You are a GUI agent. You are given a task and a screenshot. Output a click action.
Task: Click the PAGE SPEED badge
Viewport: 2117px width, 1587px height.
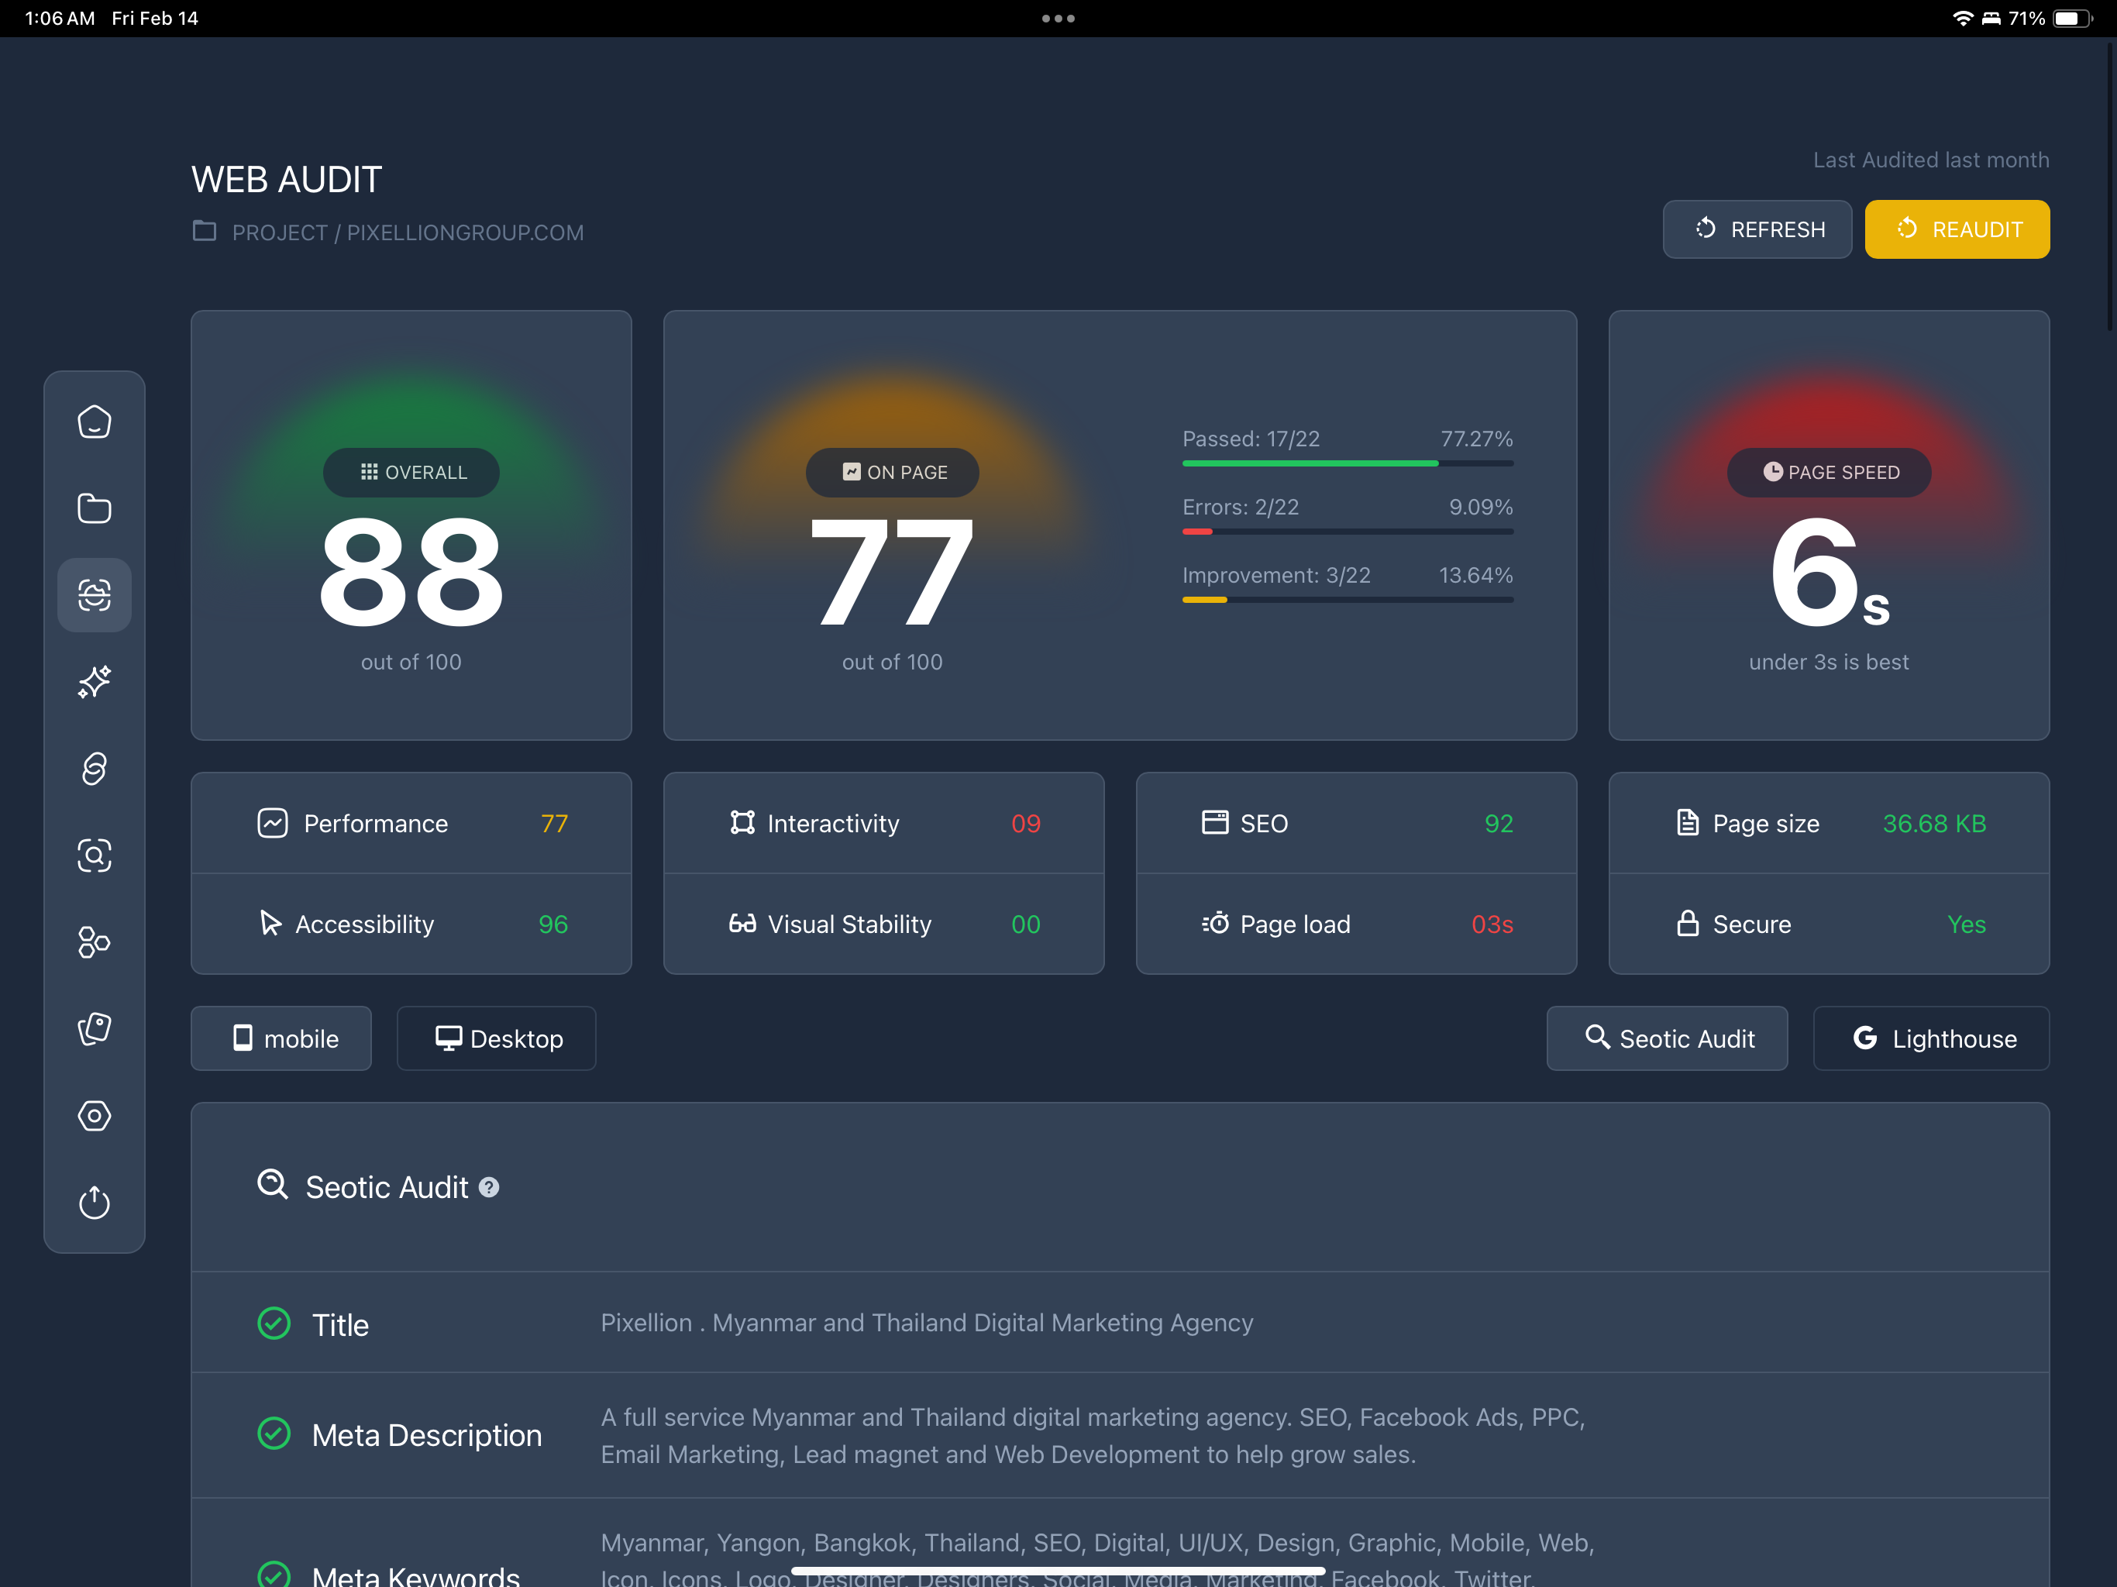[1829, 472]
